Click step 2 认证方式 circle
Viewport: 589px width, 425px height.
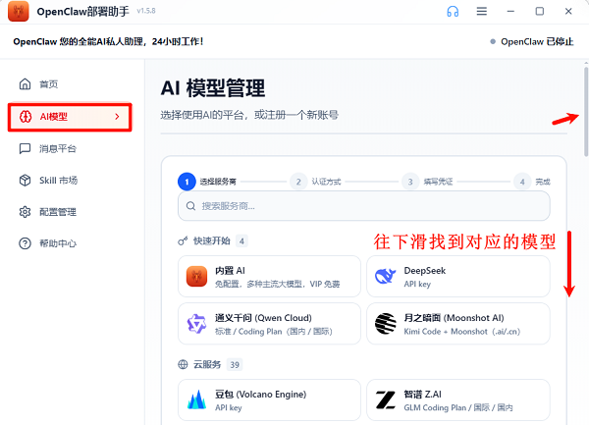click(x=298, y=182)
